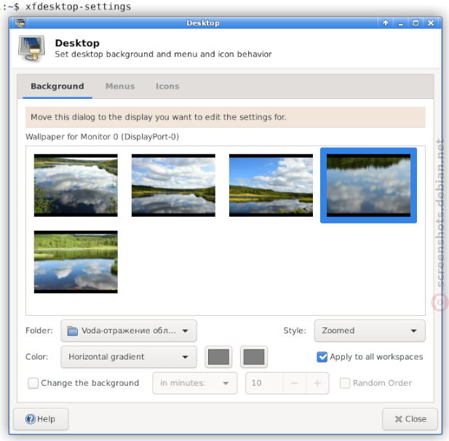Viewport: 449px width, 441px height.
Task: Click the Help button
Action: pyautogui.click(x=41, y=419)
